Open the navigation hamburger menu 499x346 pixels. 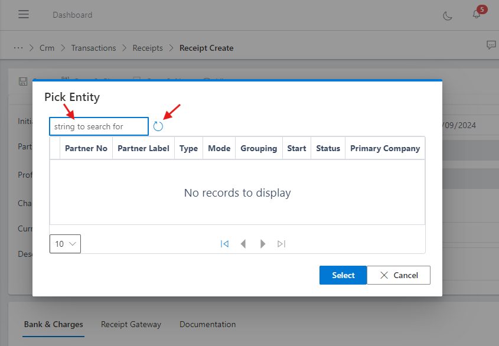pos(24,15)
